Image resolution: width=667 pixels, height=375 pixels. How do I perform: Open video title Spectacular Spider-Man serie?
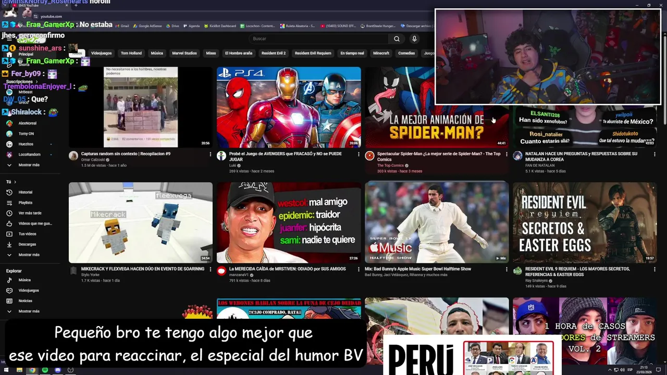point(438,157)
